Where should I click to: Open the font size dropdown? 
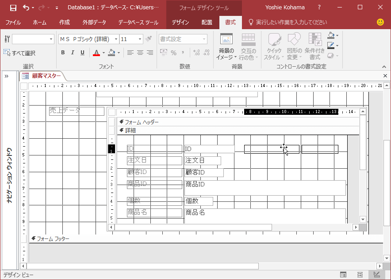coord(140,39)
